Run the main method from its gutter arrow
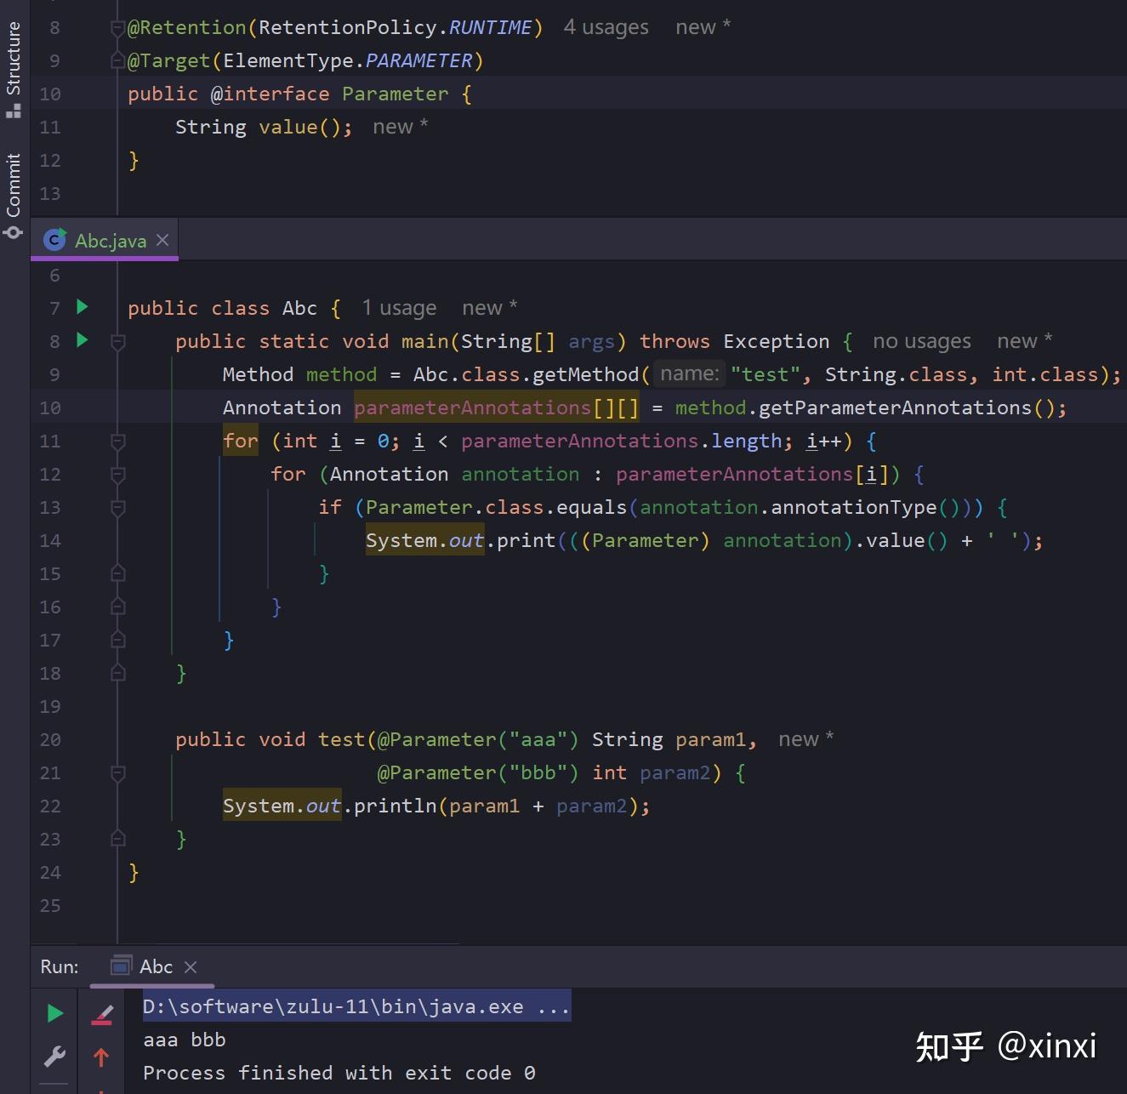 point(83,339)
